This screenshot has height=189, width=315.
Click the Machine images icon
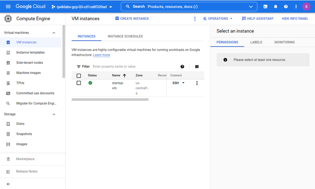tap(8, 73)
